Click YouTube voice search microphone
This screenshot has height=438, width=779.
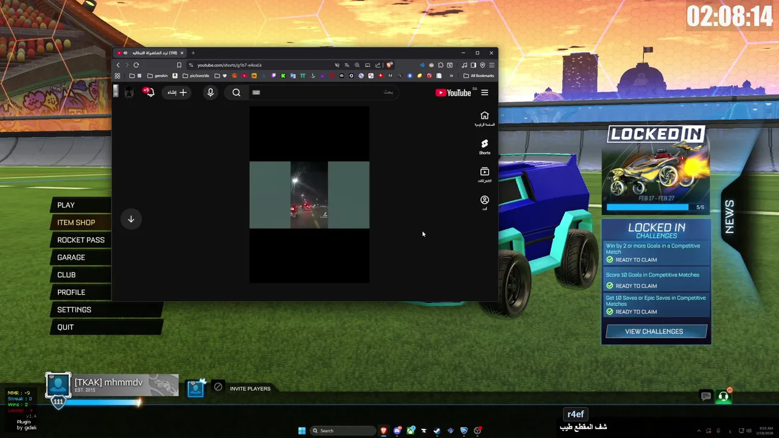coord(211,92)
